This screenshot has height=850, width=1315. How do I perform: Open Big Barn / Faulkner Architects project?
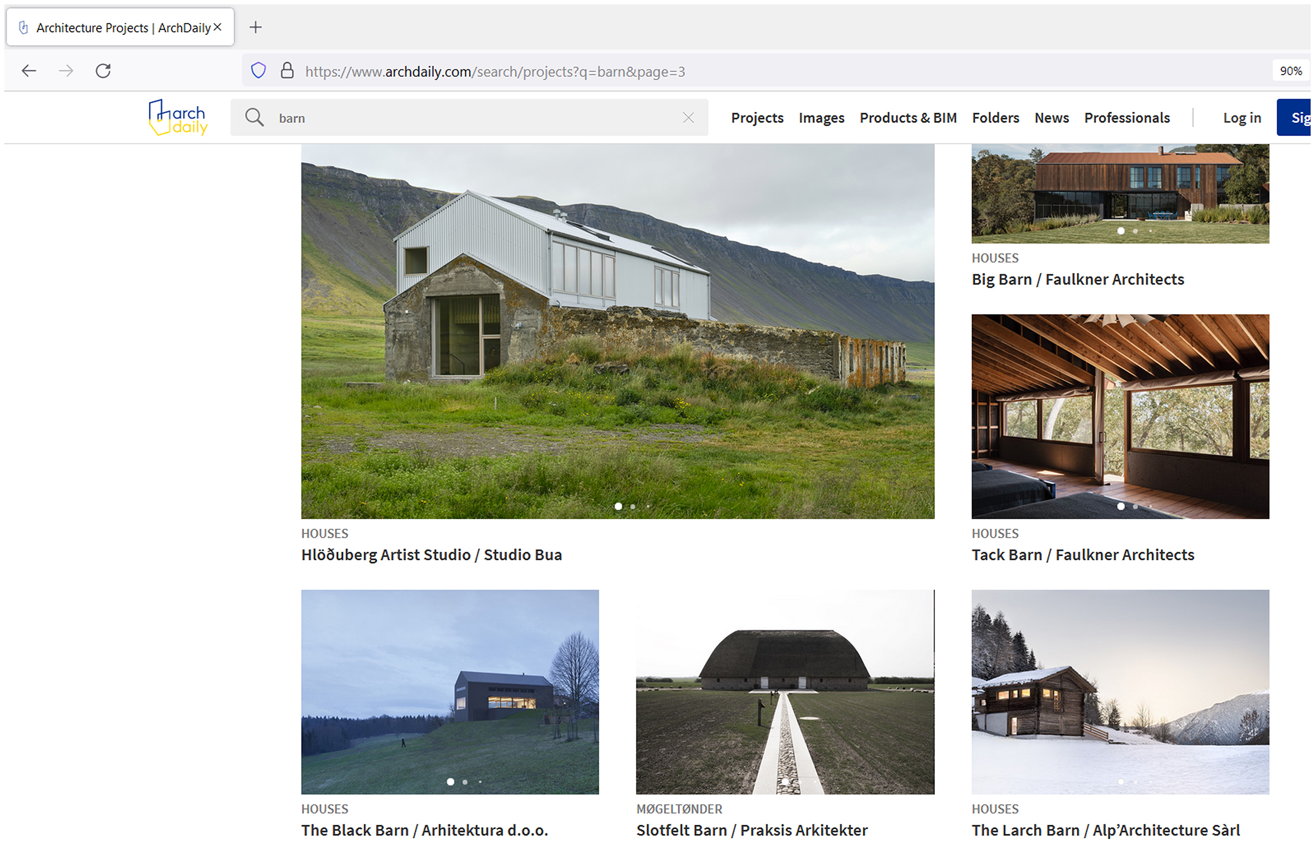pyautogui.click(x=1077, y=279)
